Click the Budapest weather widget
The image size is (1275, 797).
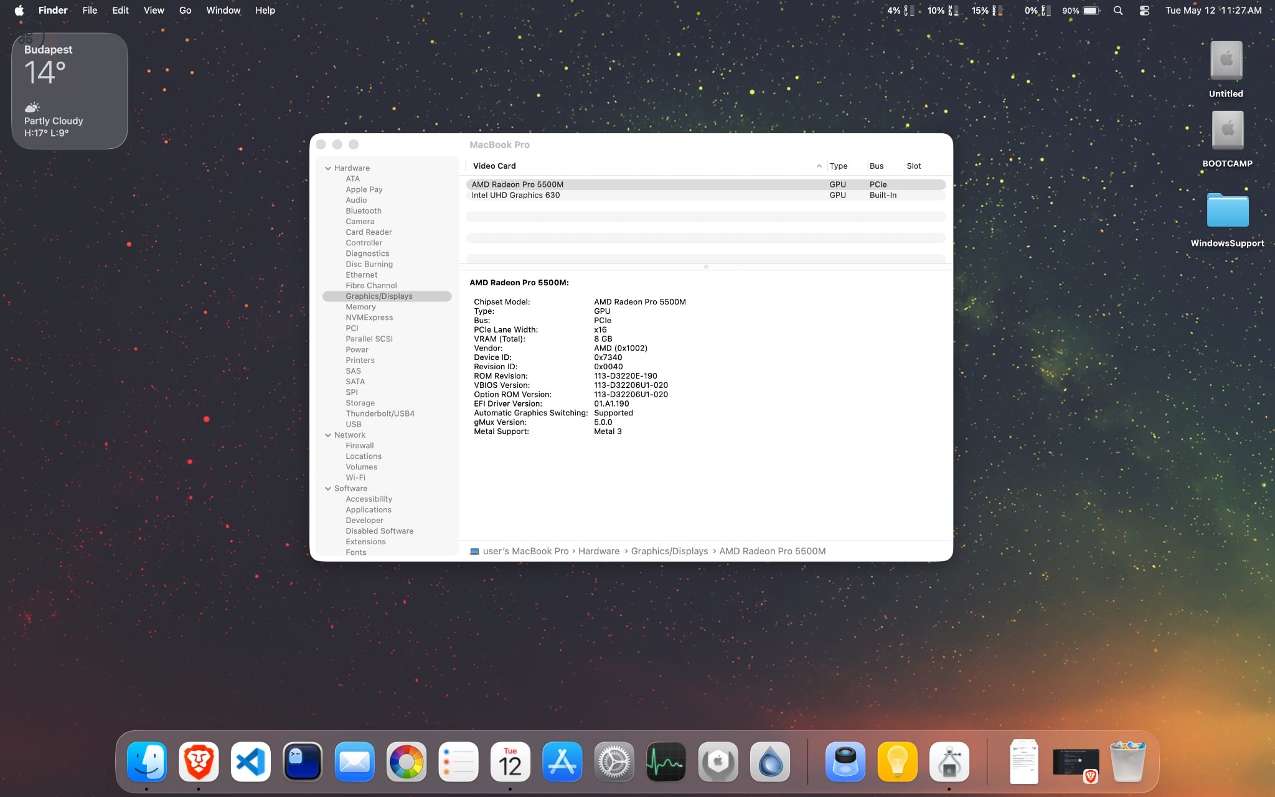(70, 91)
